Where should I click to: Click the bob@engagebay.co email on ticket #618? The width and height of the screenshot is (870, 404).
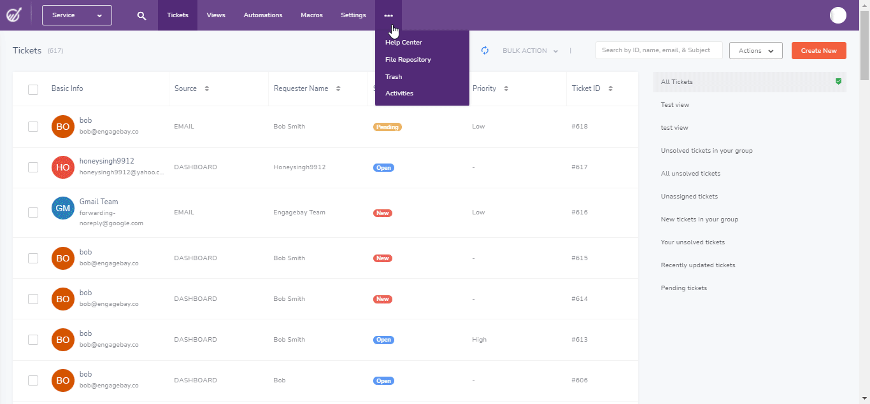[x=109, y=132]
